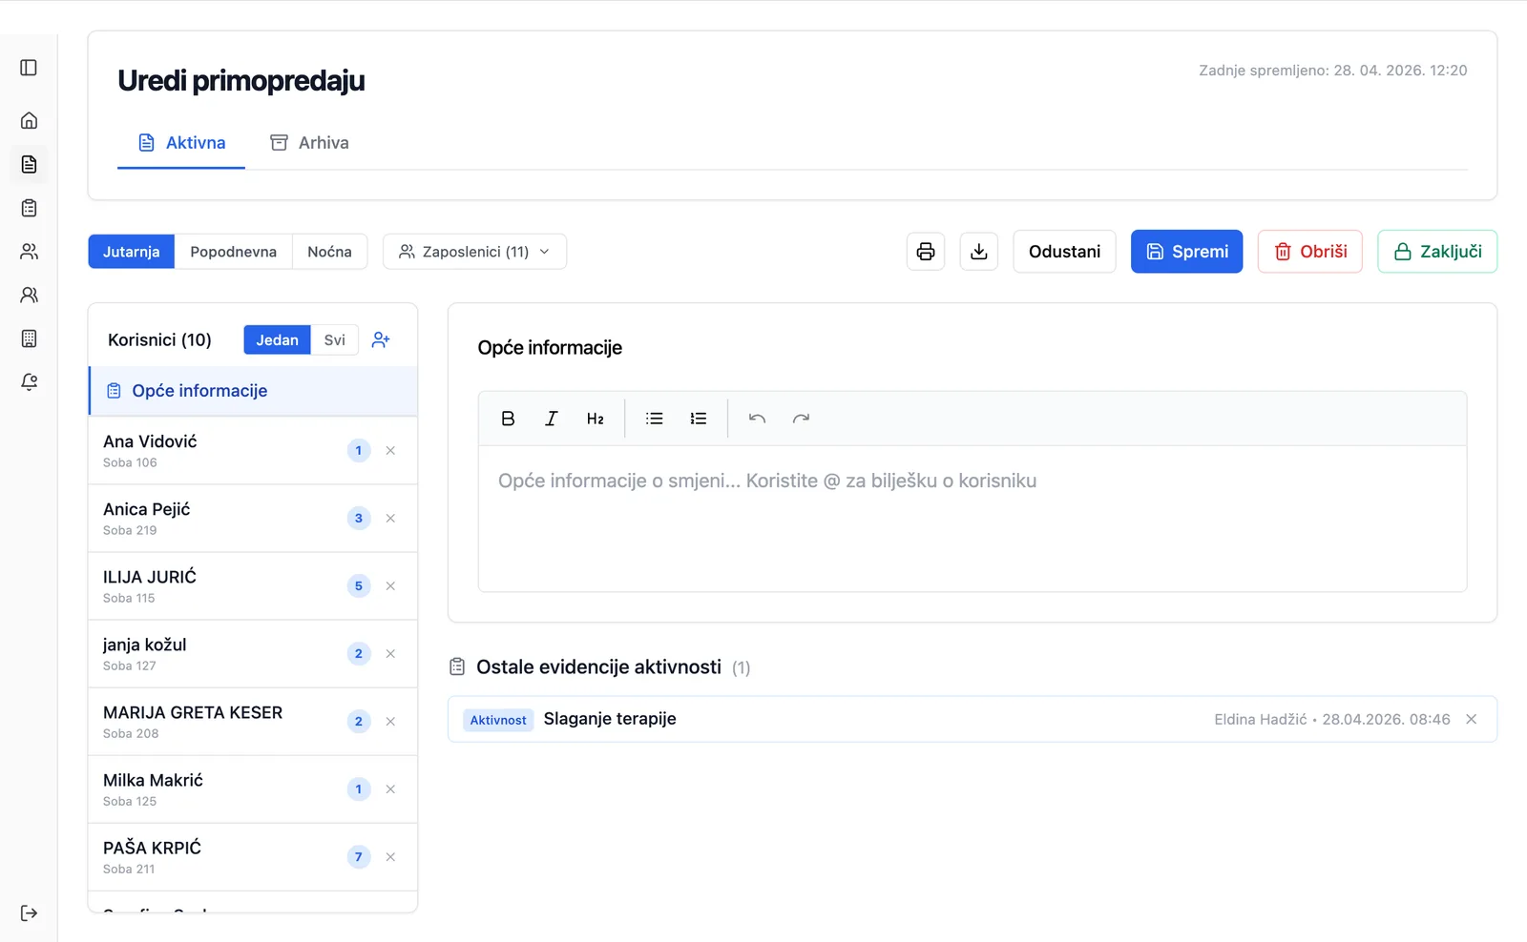Apply H2 heading in editor
Viewport: 1527px width, 942px height.
click(595, 419)
